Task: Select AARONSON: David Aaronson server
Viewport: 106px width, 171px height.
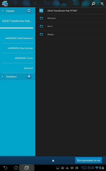Action: (18, 38)
